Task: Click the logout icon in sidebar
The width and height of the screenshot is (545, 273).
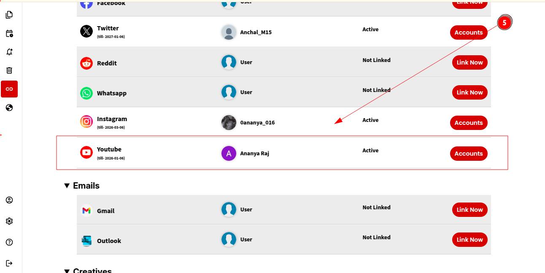Action: [x=9, y=263]
